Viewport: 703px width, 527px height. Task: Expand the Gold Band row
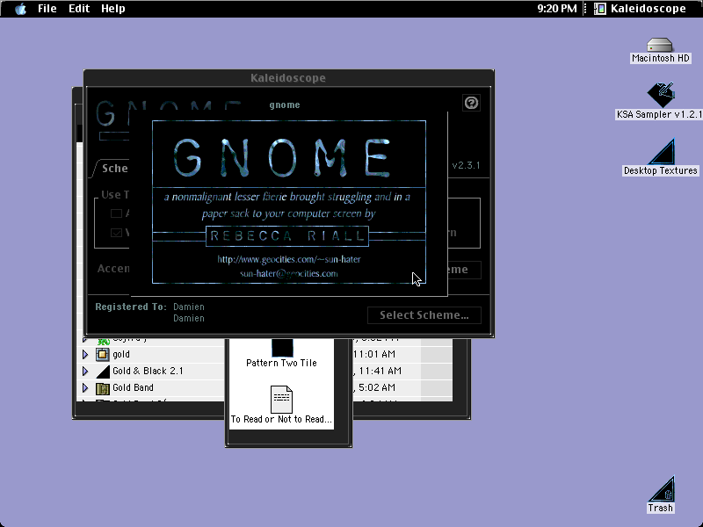click(x=85, y=387)
